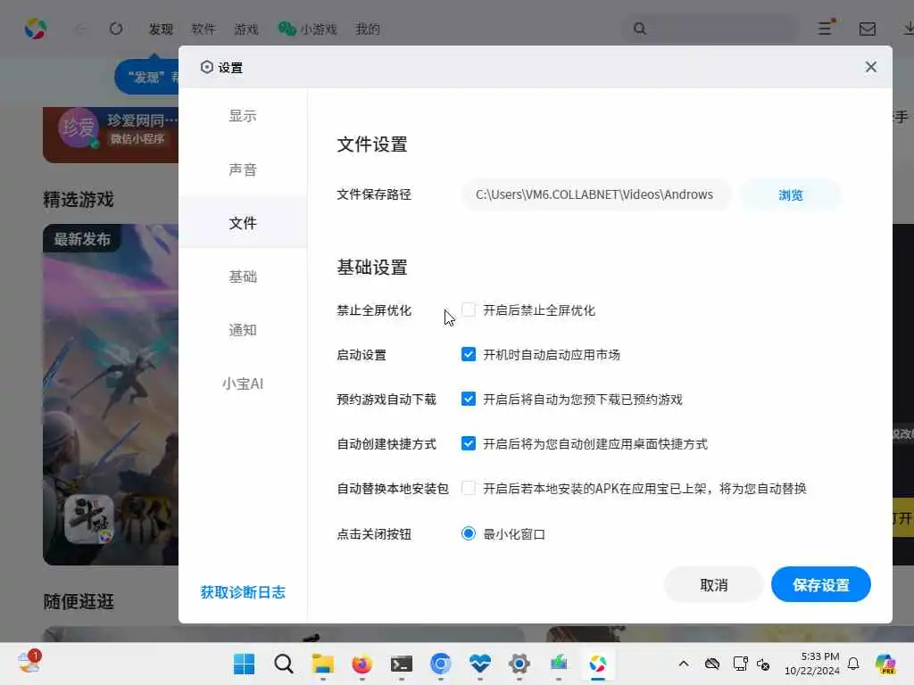Click the refresh icon in top navigation

(116, 29)
